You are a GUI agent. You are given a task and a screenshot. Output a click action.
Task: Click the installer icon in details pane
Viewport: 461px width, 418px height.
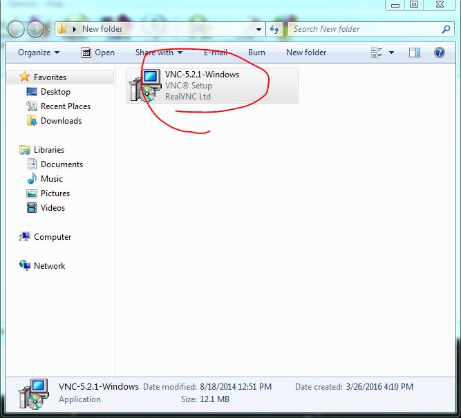pos(33,394)
